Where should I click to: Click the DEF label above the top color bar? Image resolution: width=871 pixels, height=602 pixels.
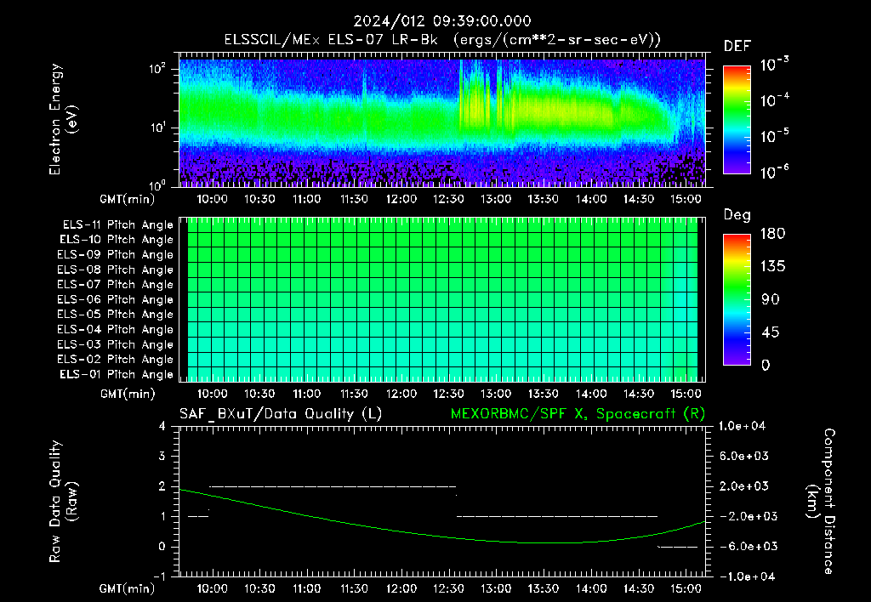(737, 47)
